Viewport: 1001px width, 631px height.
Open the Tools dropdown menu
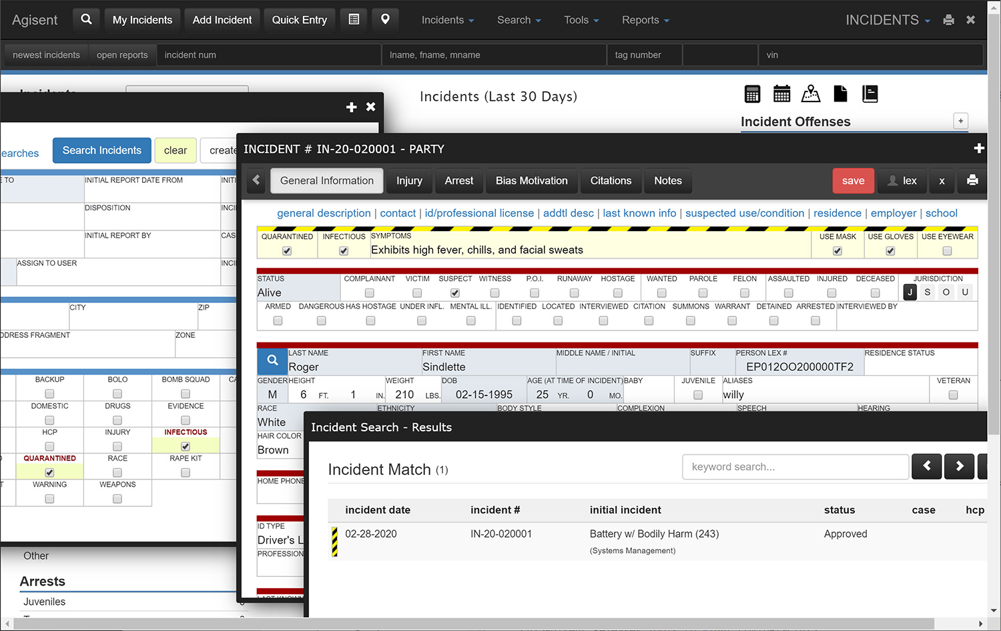click(x=579, y=19)
